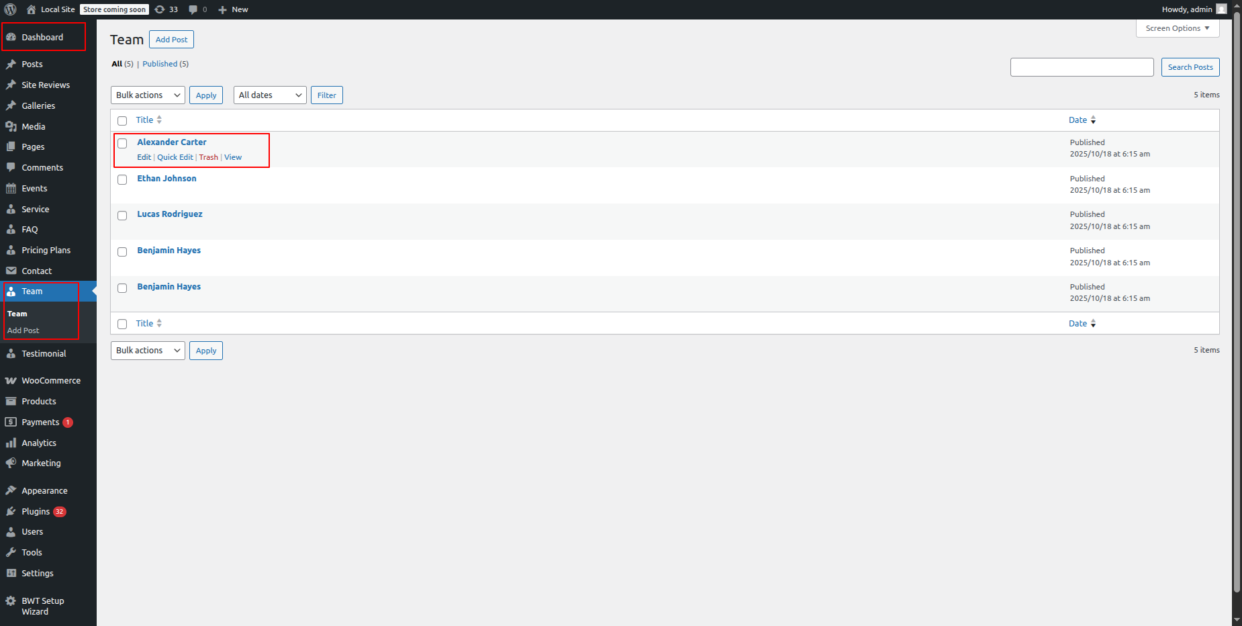The width and height of the screenshot is (1242, 626).
Task: Click the Media icon in sidebar
Action: 11,126
